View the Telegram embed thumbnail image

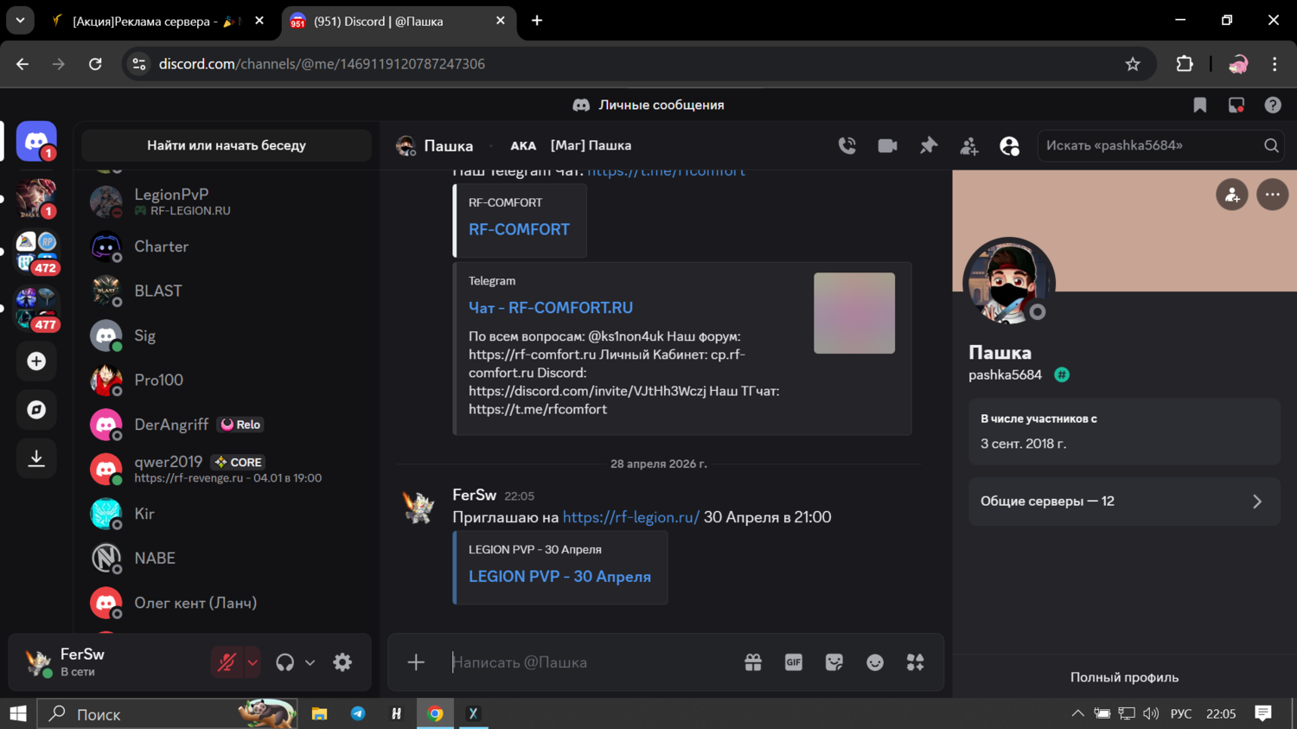(854, 313)
